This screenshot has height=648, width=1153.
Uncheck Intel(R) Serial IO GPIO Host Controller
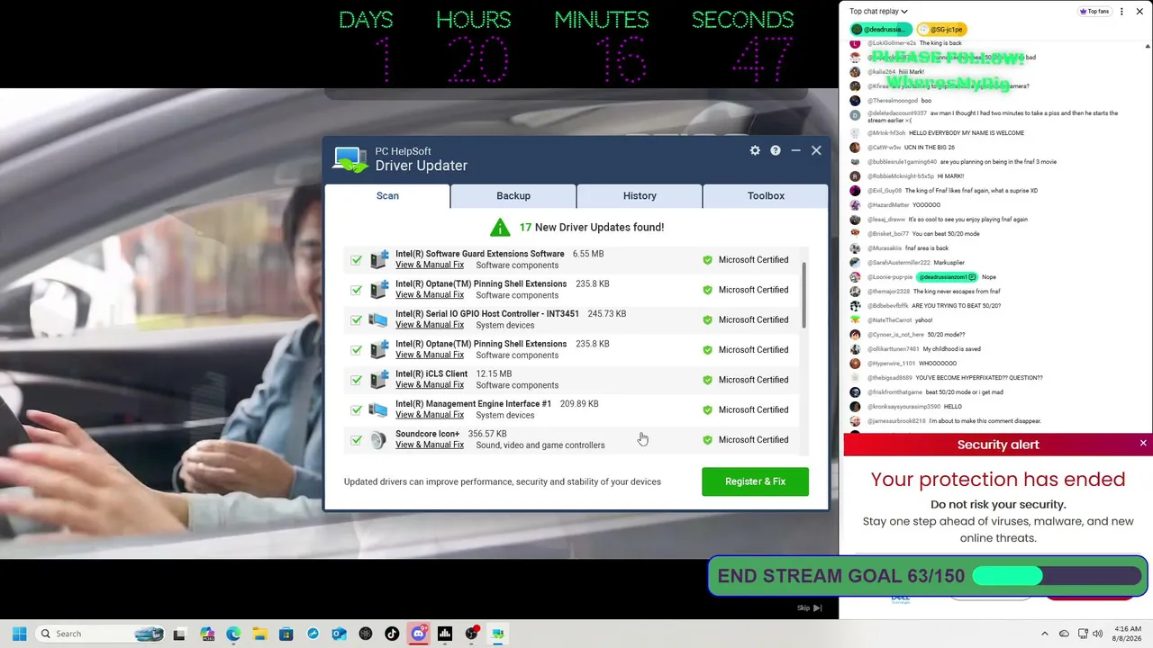(x=357, y=319)
